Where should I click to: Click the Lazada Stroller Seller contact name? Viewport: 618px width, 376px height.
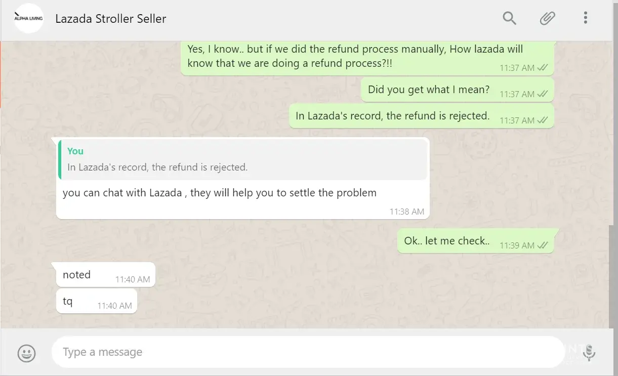click(x=111, y=19)
